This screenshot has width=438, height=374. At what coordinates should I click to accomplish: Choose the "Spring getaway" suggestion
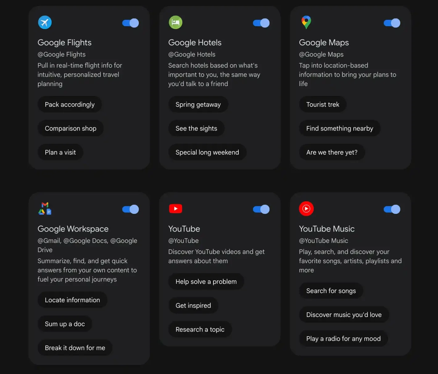(198, 104)
